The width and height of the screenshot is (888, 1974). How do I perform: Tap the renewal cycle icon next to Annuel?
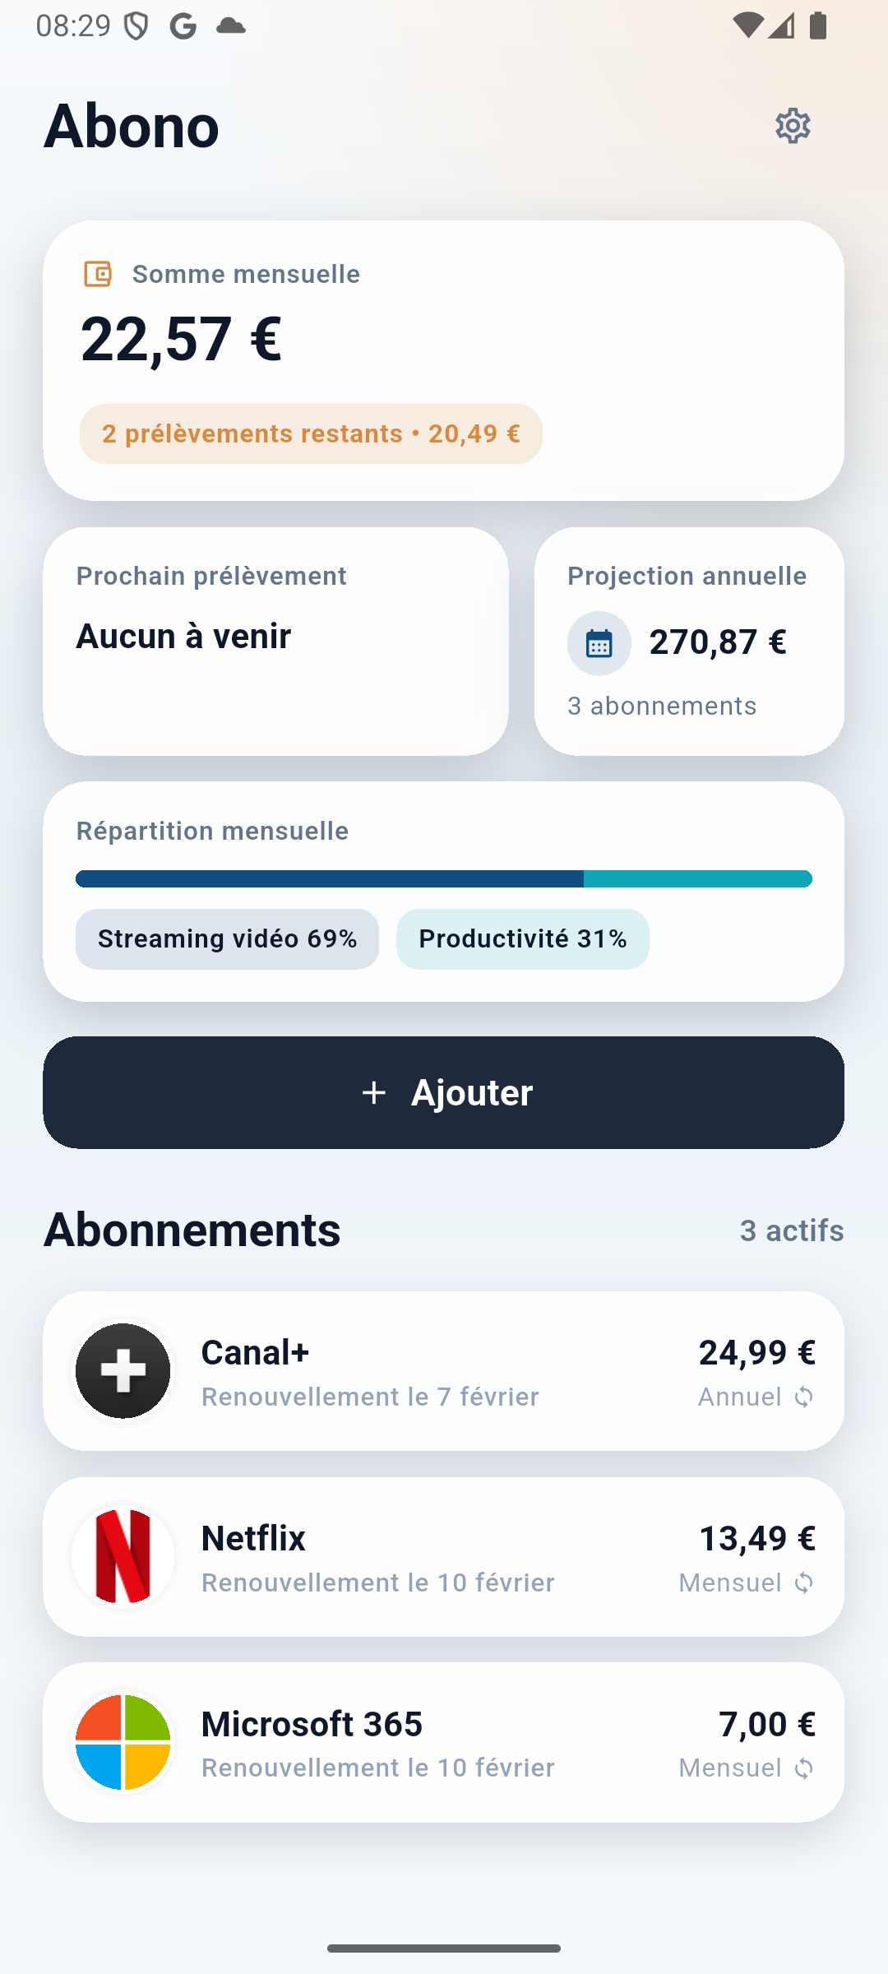pos(804,1397)
